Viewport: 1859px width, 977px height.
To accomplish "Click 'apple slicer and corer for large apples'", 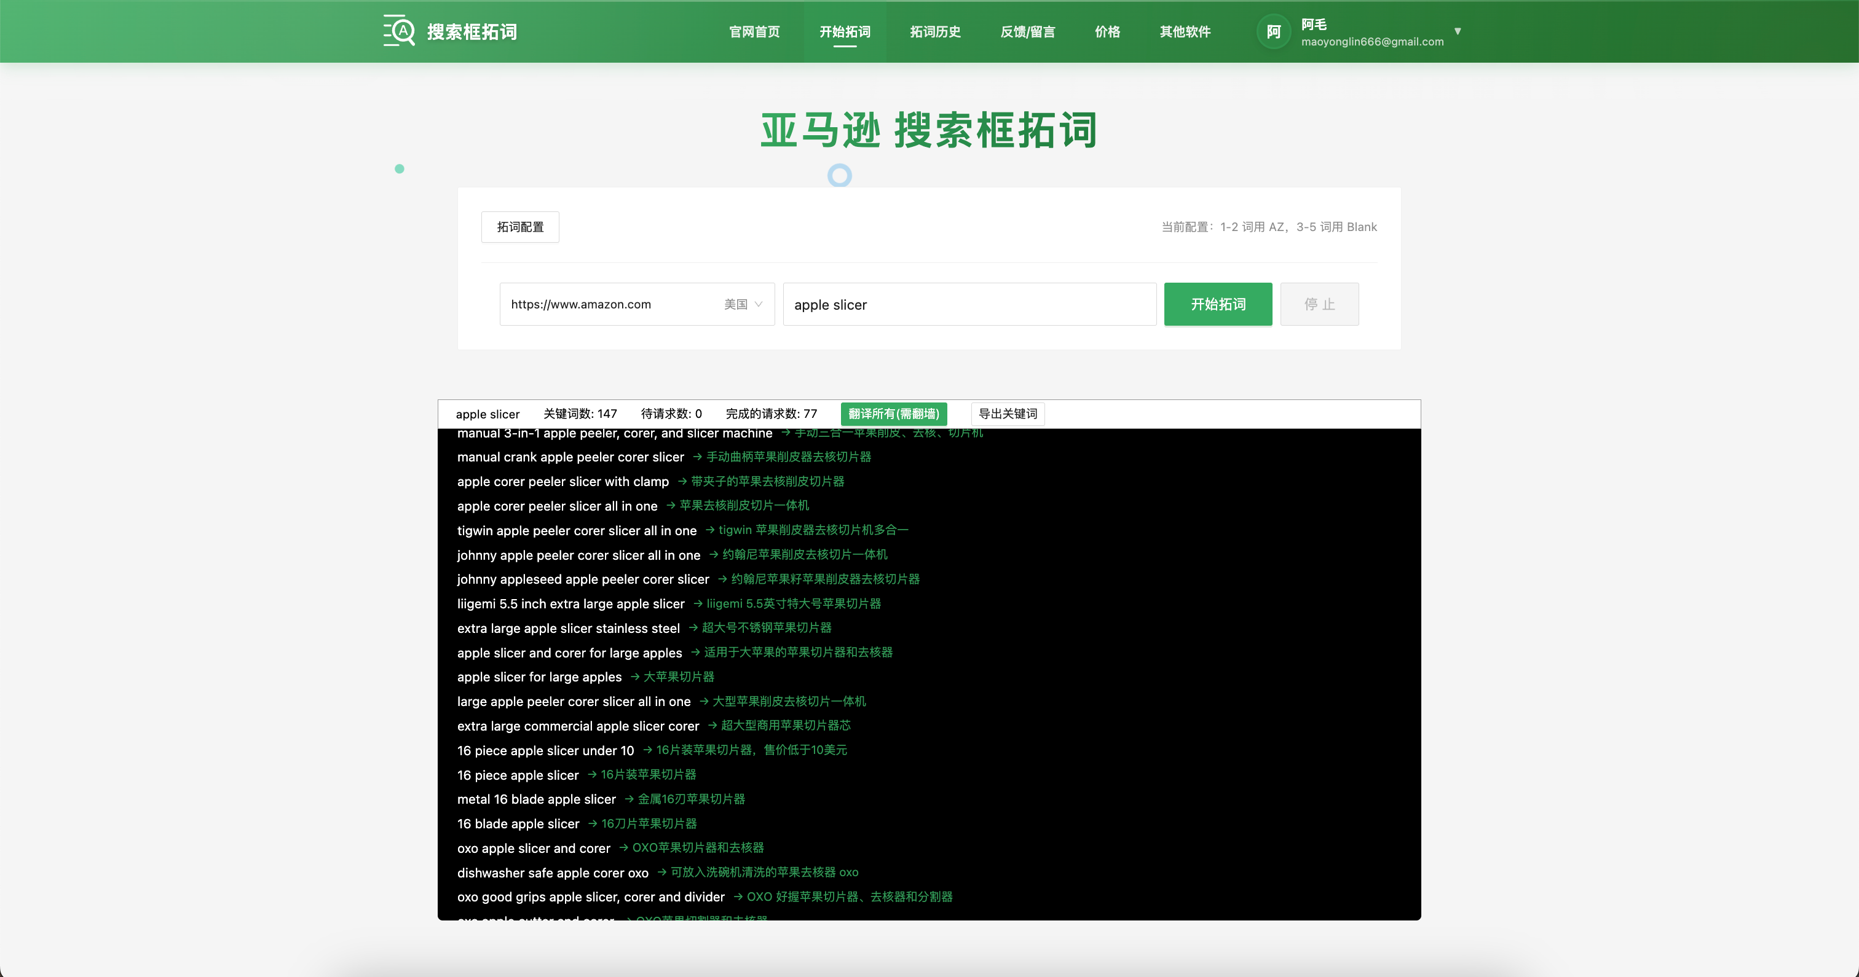I will [x=569, y=653].
